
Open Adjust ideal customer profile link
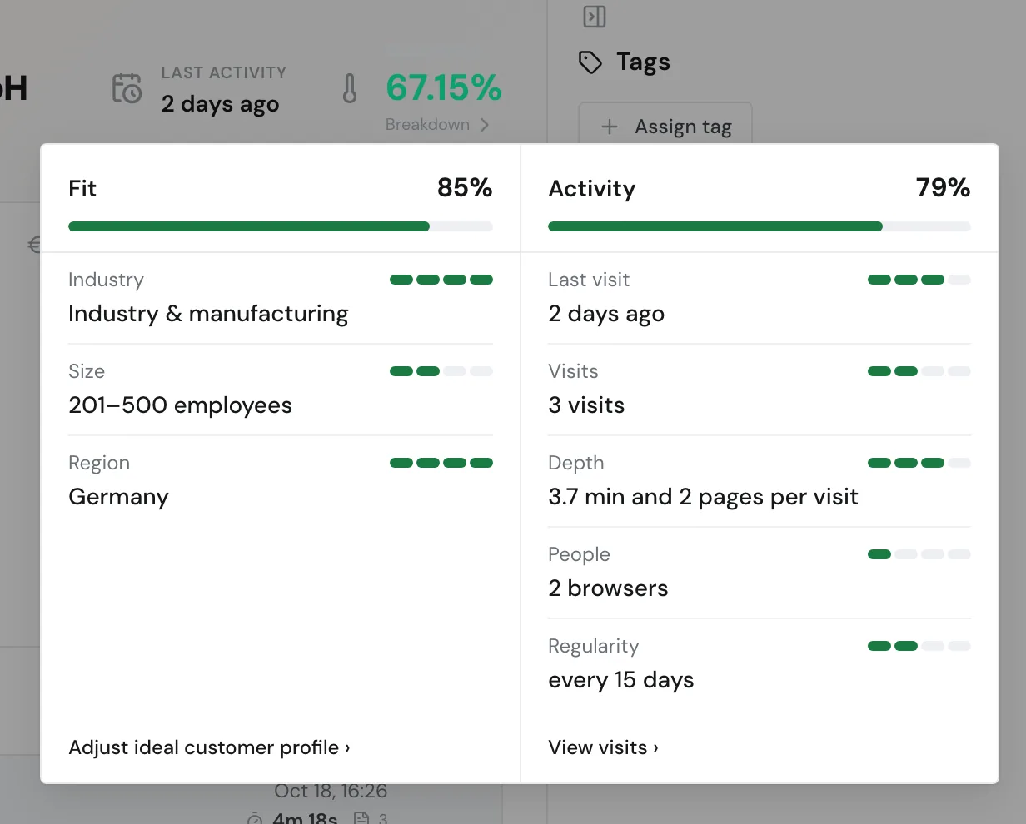[209, 747]
